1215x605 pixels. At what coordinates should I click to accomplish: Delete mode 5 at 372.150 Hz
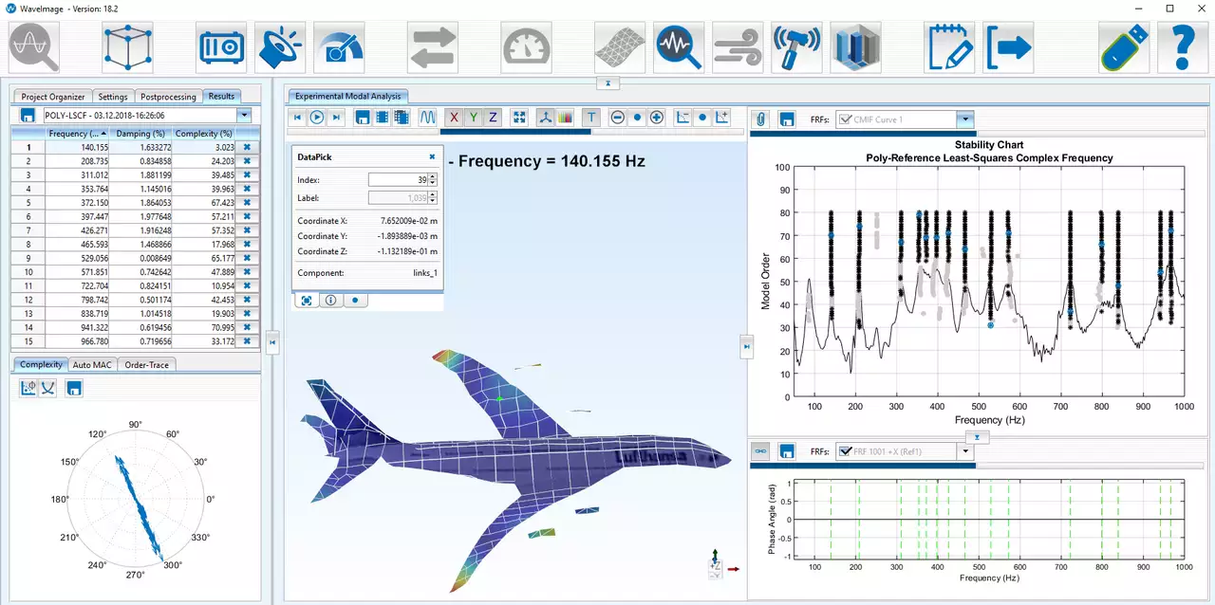[x=247, y=203]
